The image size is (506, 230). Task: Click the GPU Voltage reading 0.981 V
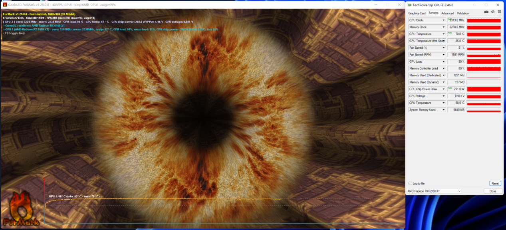pos(456,96)
